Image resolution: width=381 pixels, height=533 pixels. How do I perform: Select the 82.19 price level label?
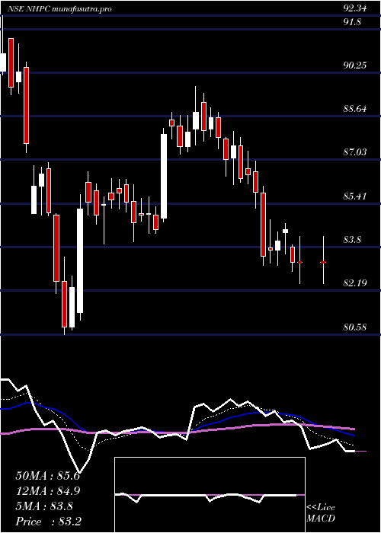point(355,283)
